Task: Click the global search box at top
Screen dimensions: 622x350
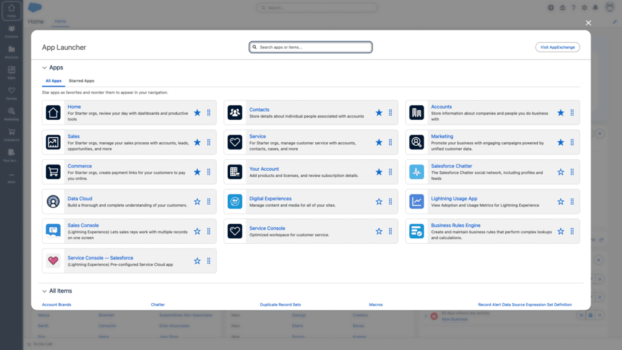Action: (x=316, y=7)
